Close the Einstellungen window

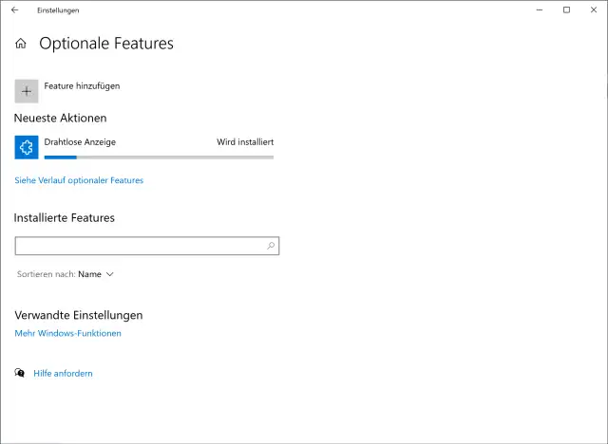pos(594,10)
